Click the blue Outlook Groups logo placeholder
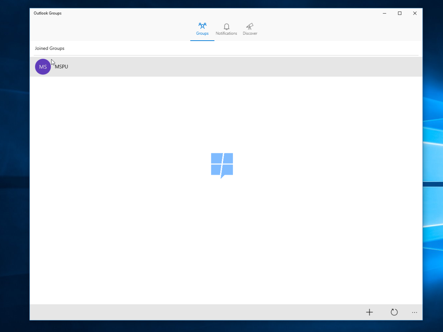The height and width of the screenshot is (332, 443). coord(222,165)
